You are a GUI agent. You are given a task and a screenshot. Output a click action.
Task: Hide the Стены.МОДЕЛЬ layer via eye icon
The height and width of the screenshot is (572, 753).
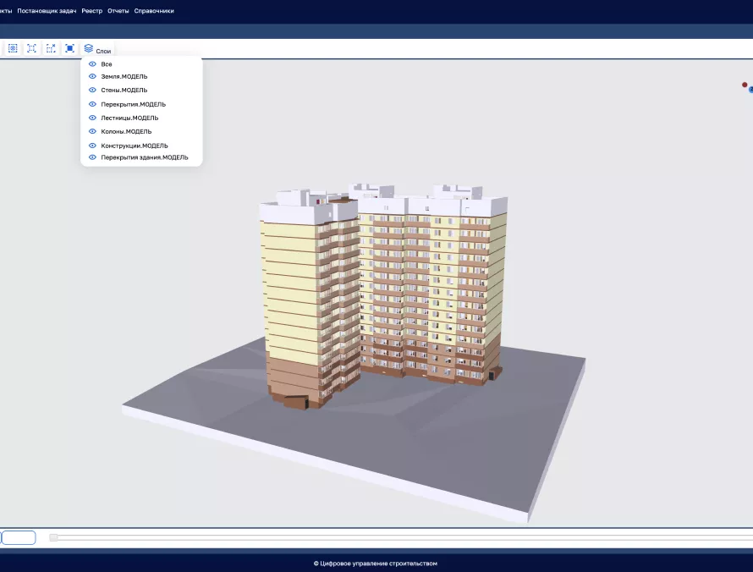[92, 90]
